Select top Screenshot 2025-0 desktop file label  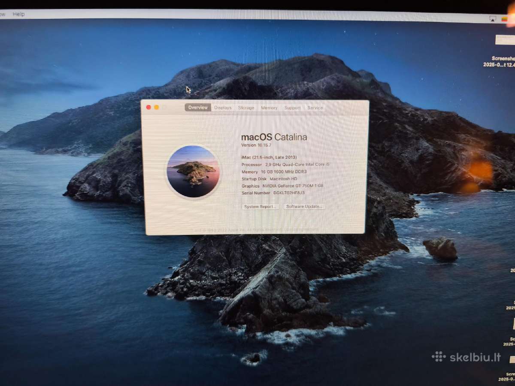pyautogui.click(x=500, y=61)
